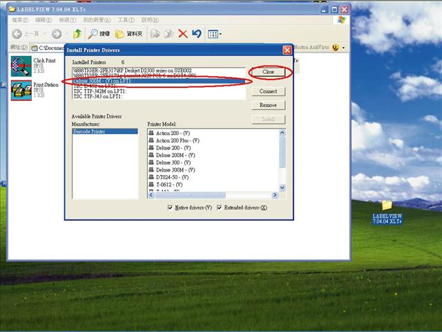Open the Favorites menu (我的最愛)

[97, 20]
